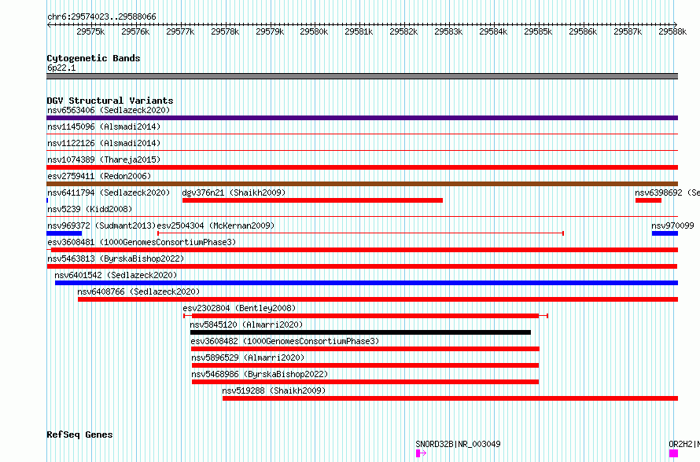Click the magenta OR2H2 gene box
Screen dimensions: 700x462
pos(674,453)
